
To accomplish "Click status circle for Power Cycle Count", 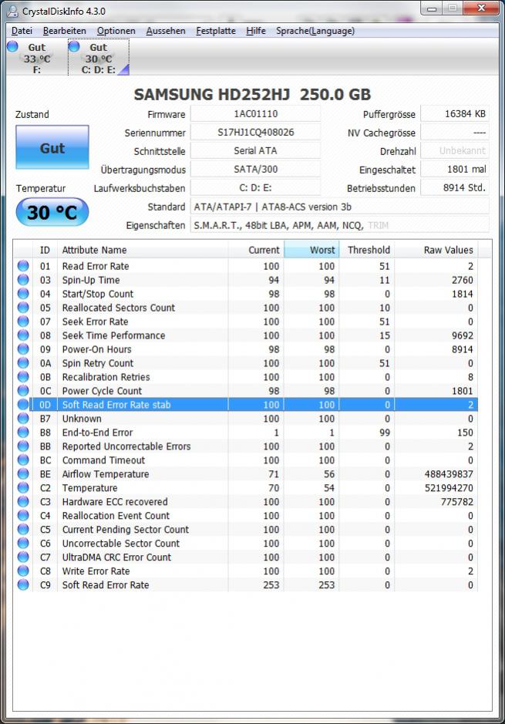I will tap(23, 391).
